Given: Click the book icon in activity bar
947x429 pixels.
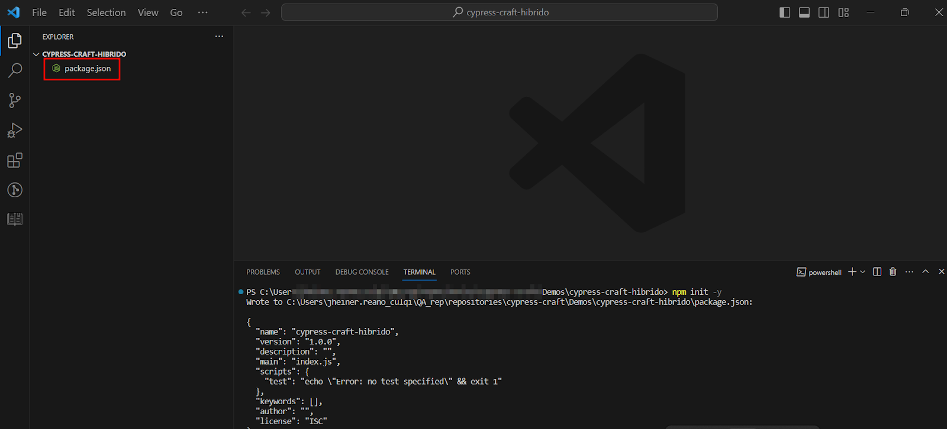Looking at the screenshot, I should click(x=15, y=219).
